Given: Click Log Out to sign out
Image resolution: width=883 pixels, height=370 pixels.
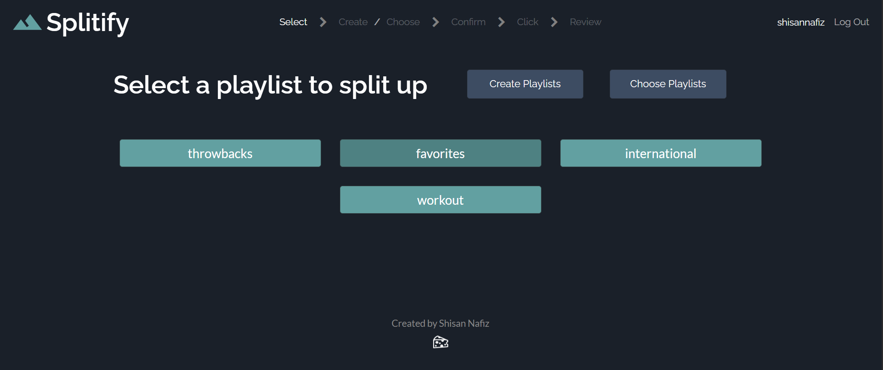Looking at the screenshot, I should pyautogui.click(x=852, y=22).
